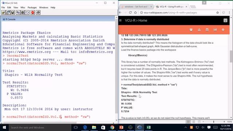Open Excel from the taskbar

(149, 127)
